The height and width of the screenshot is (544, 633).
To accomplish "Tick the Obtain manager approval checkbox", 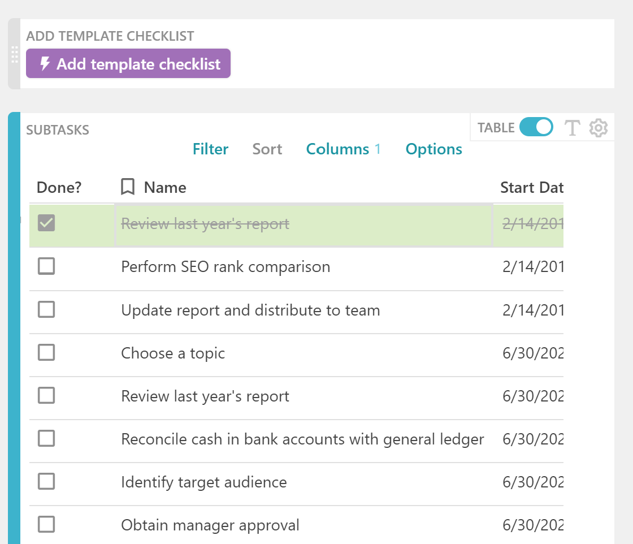I will 46,525.
